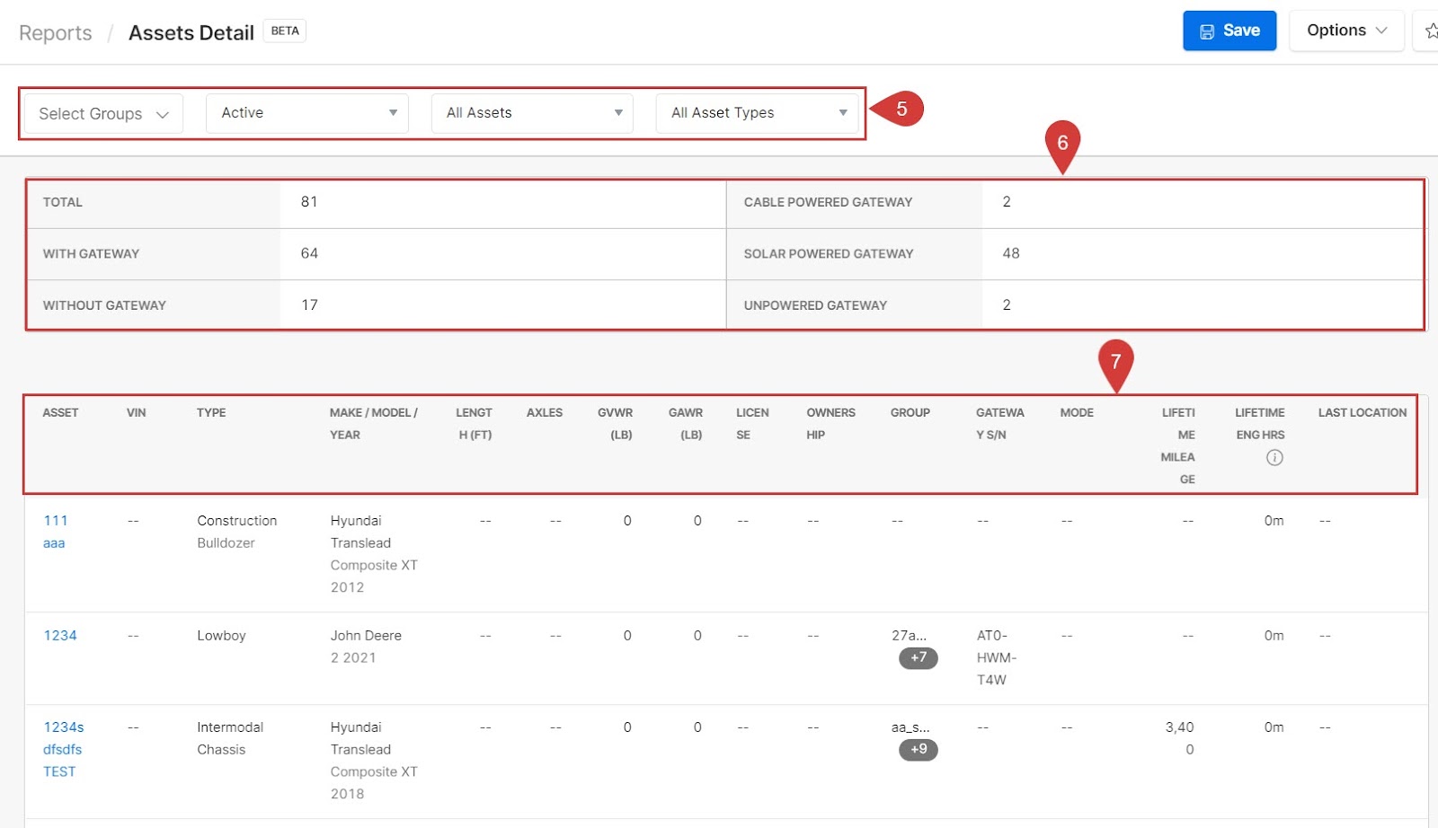Click the LIFETIME MILEAGE column header
Viewport: 1438px width, 828px height.
click(x=1178, y=446)
